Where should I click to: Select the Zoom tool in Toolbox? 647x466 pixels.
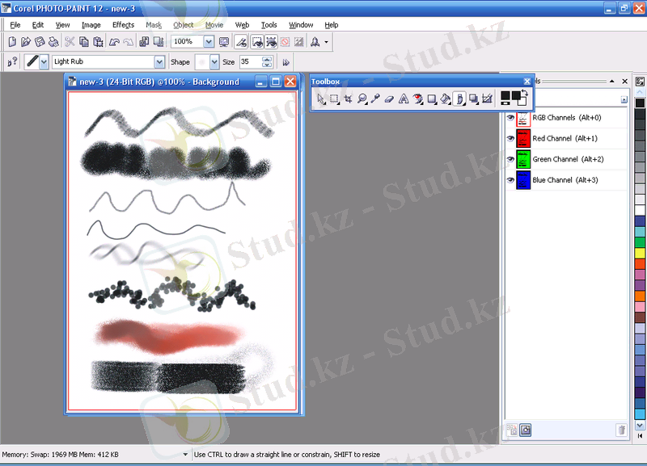(x=362, y=99)
